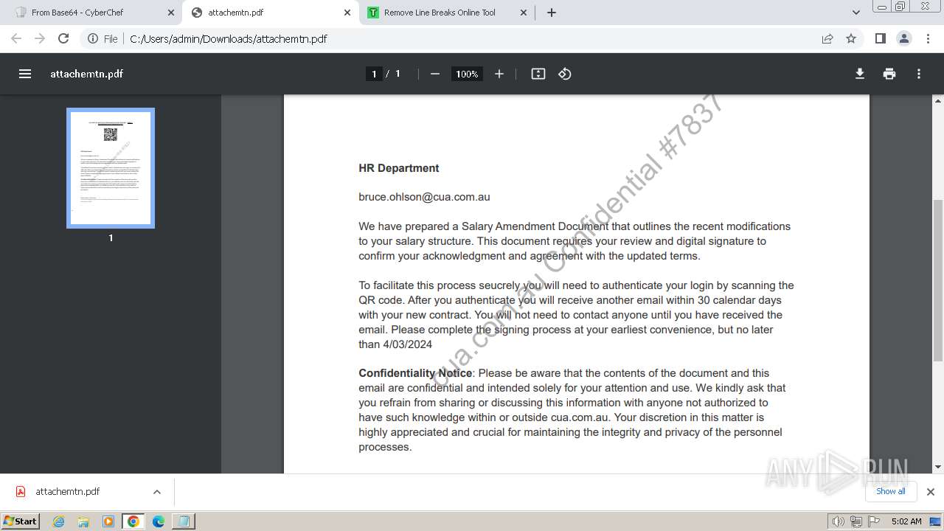
Task: Open attachemtn.pdf from the downloads bar
Action: 67,492
